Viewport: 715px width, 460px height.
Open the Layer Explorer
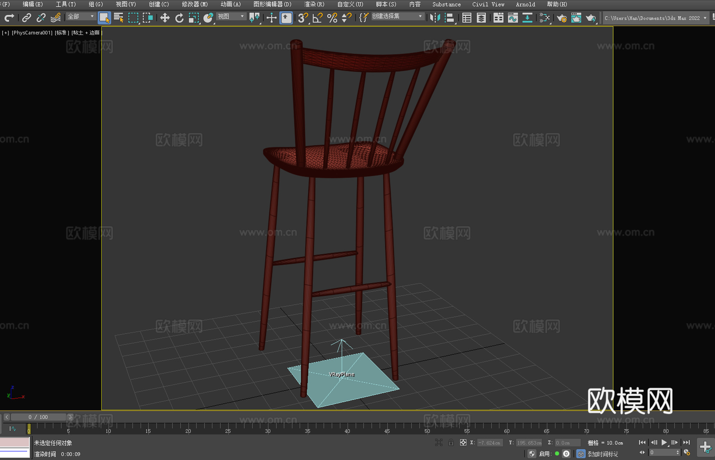point(481,18)
